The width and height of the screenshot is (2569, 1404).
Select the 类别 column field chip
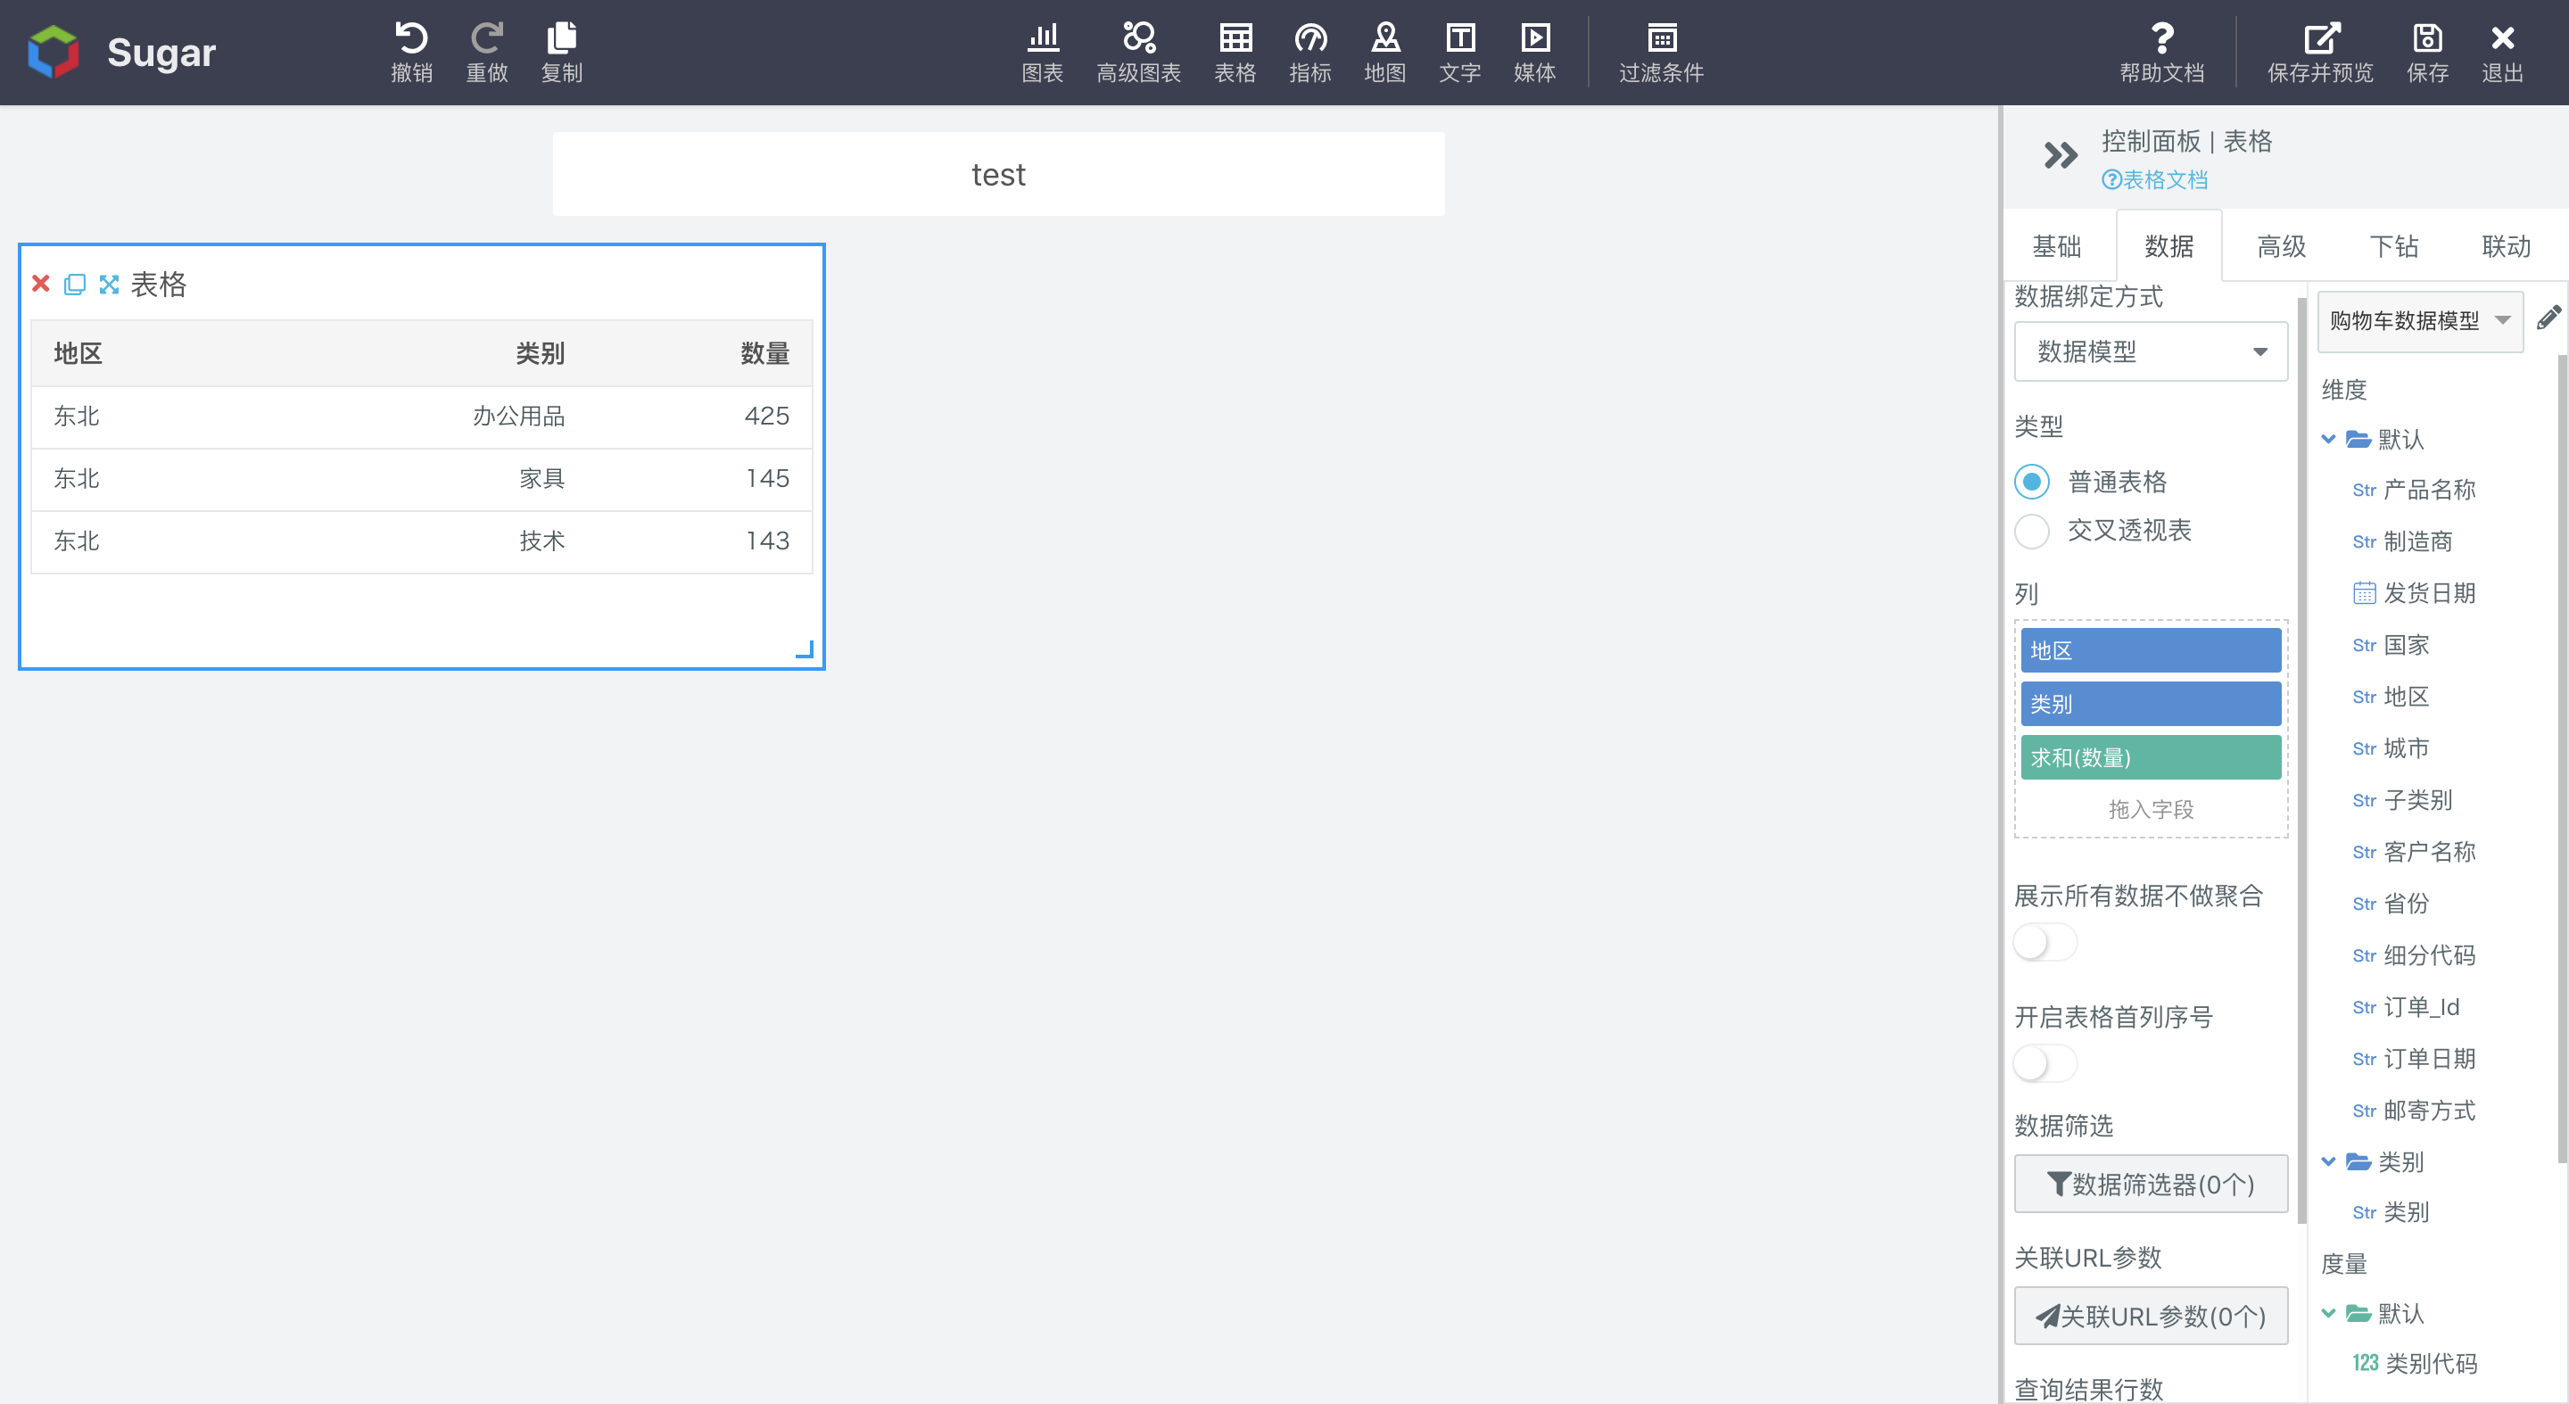pyautogui.click(x=2150, y=704)
